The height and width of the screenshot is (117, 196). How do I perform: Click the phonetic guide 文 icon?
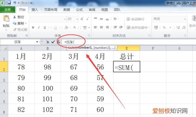pyautogui.click(x=85, y=28)
